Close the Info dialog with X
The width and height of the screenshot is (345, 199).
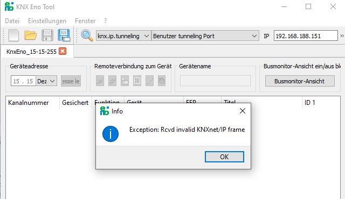(x=243, y=111)
